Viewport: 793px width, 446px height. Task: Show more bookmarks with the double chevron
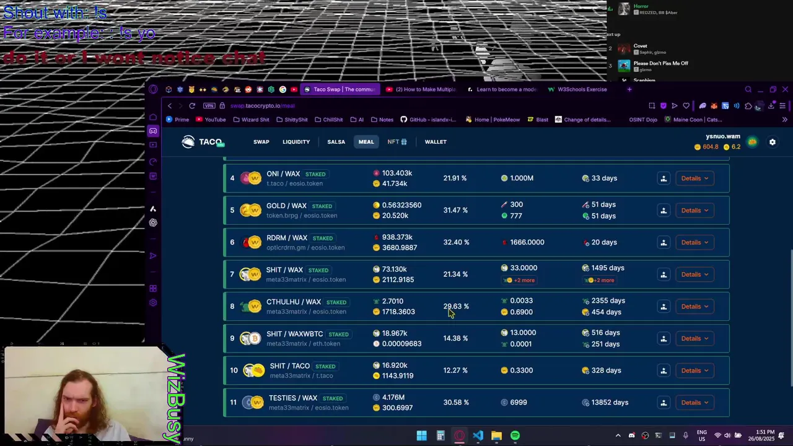[x=784, y=120]
